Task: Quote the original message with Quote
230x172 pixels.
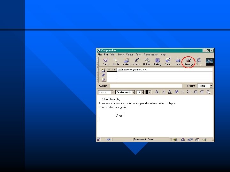Action: coord(116,62)
